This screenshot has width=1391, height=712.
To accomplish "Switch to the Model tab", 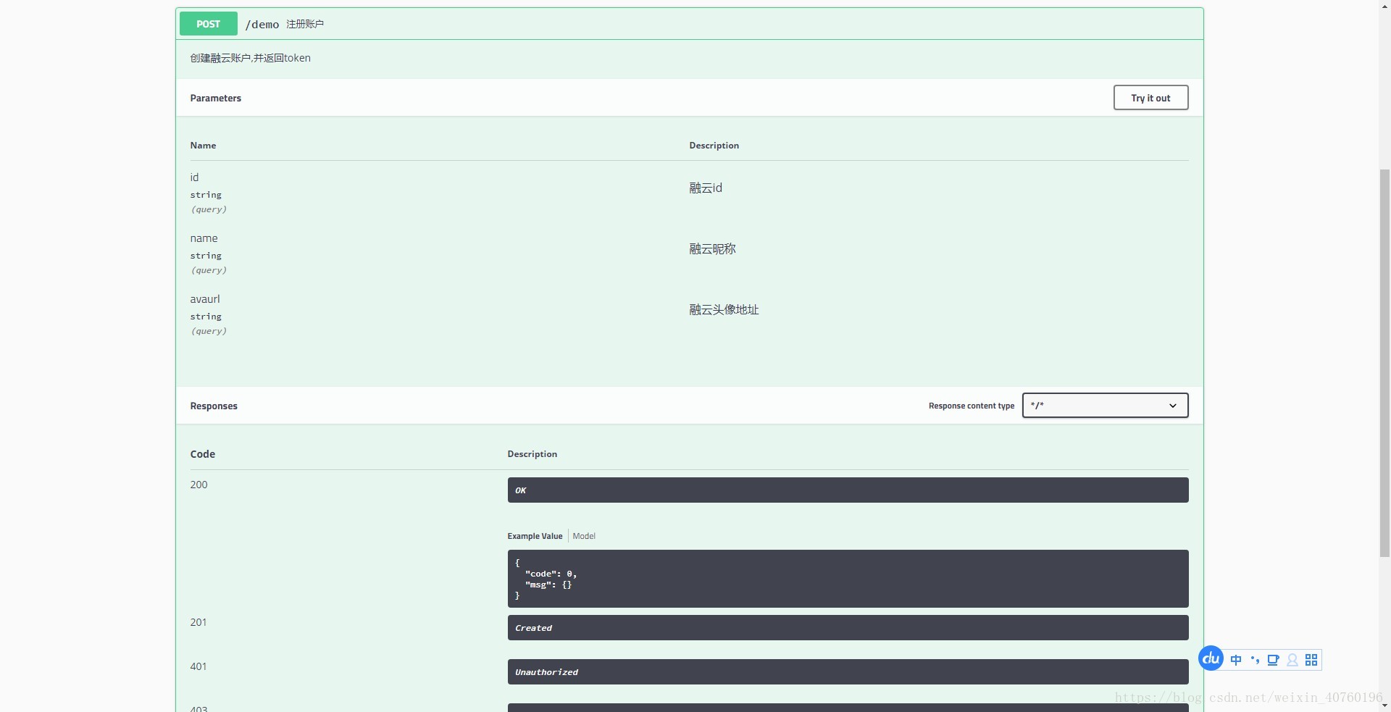I will click(584, 536).
